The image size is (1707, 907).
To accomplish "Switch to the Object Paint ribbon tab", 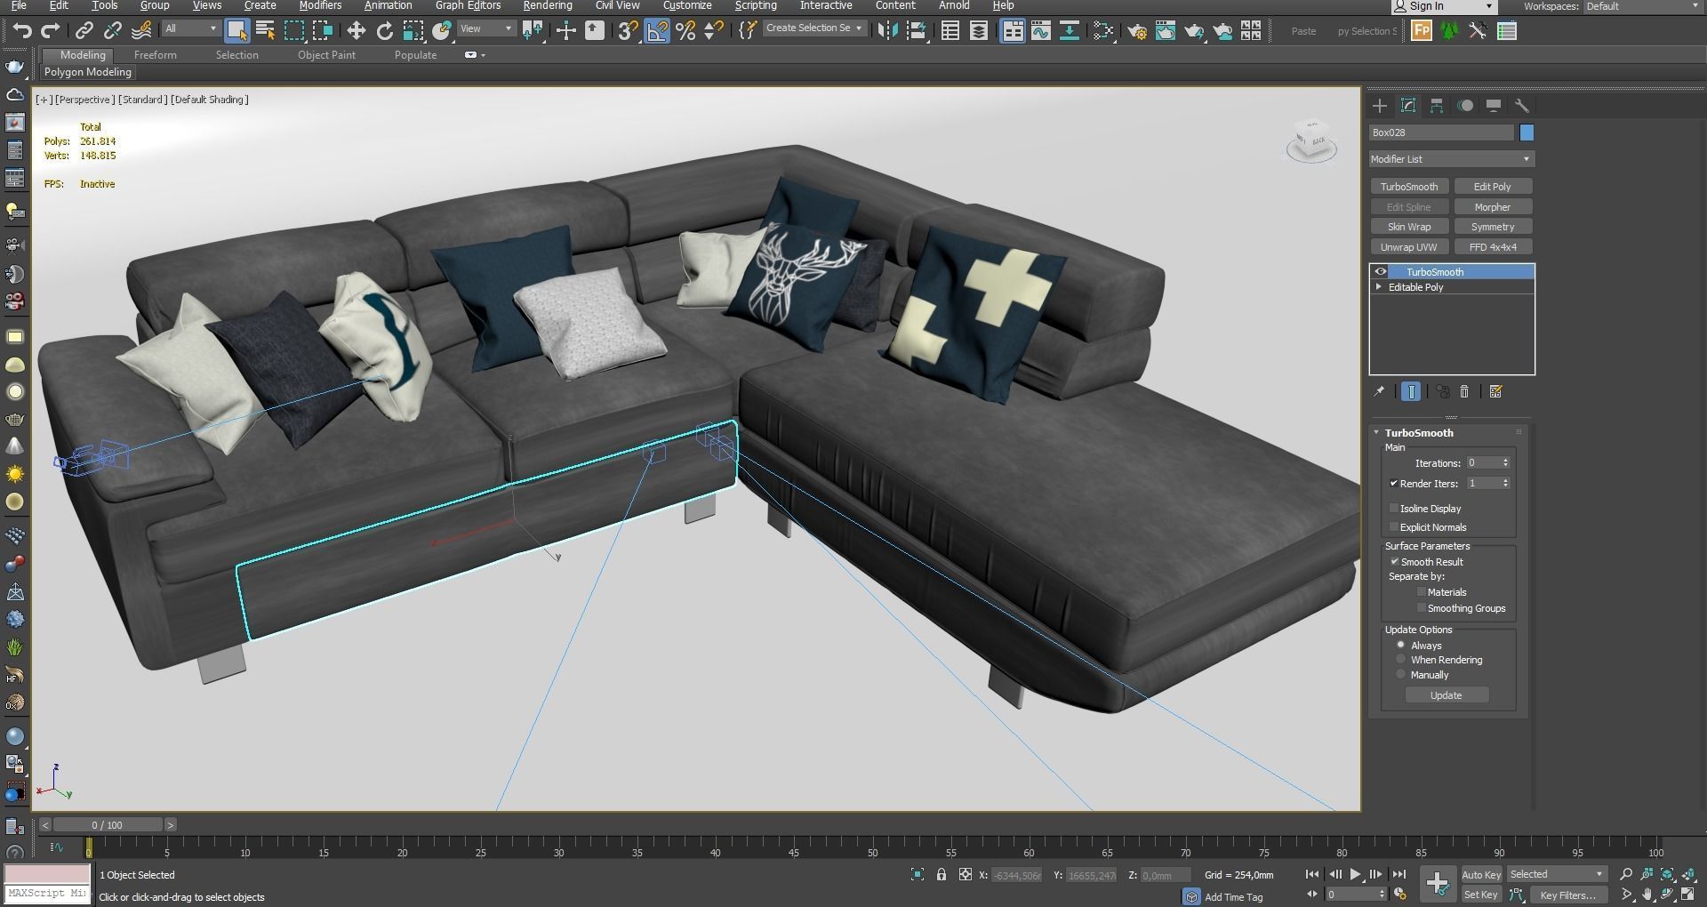I will [x=326, y=55].
